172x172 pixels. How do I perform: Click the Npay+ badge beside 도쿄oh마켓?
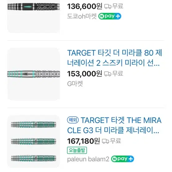point(110,16)
